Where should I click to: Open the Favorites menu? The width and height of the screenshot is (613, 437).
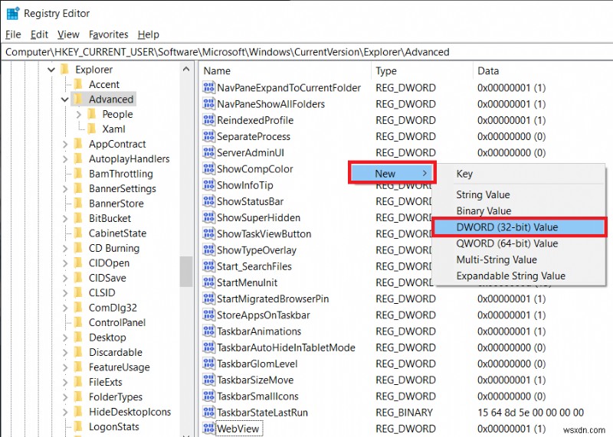tap(108, 34)
